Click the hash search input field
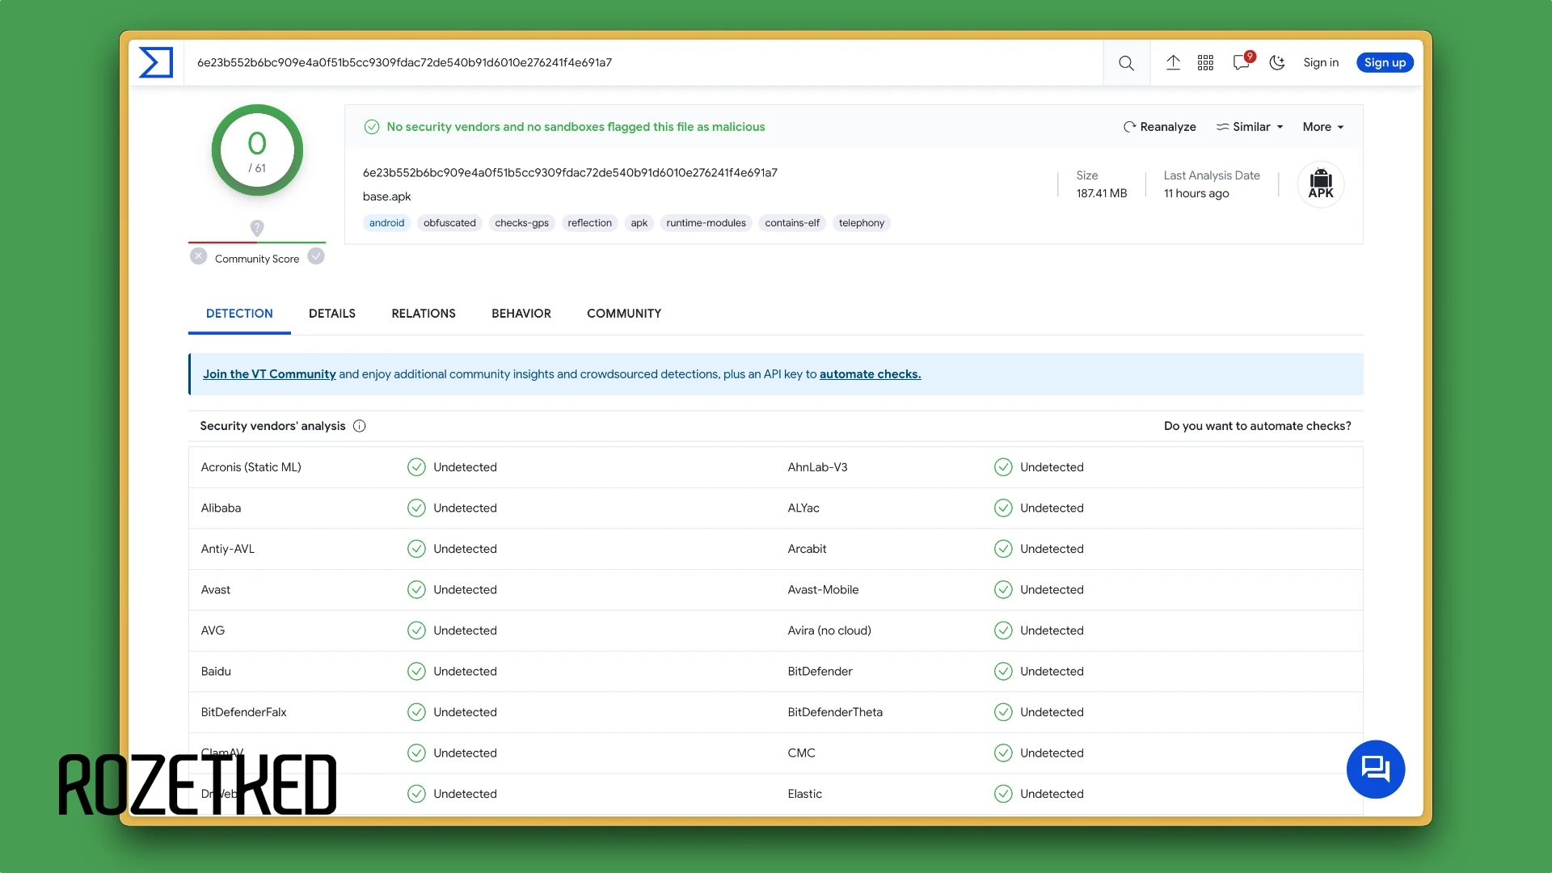This screenshot has height=873, width=1552. pyautogui.click(x=644, y=62)
